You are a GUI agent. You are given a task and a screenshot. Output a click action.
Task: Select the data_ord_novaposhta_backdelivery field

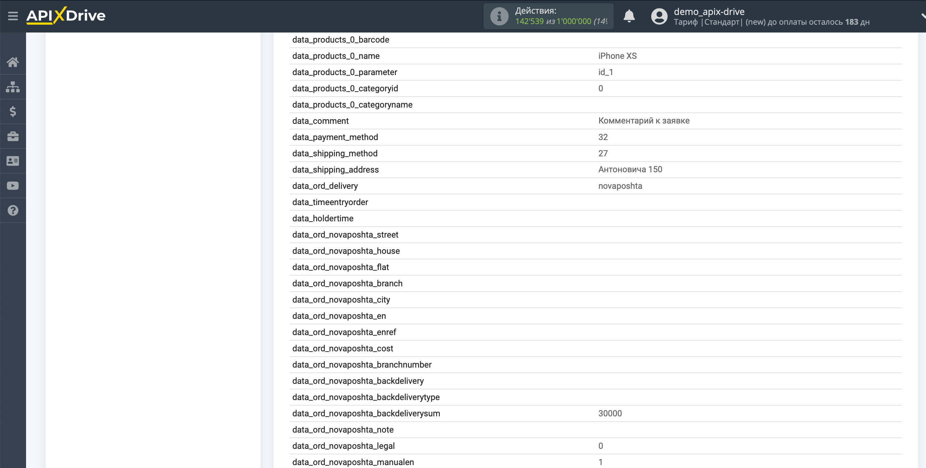(x=358, y=381)
